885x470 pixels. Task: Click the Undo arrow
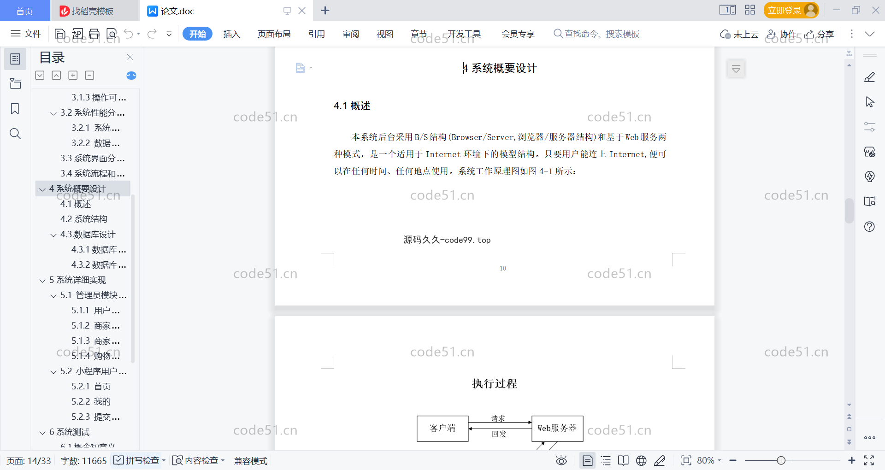129,34
